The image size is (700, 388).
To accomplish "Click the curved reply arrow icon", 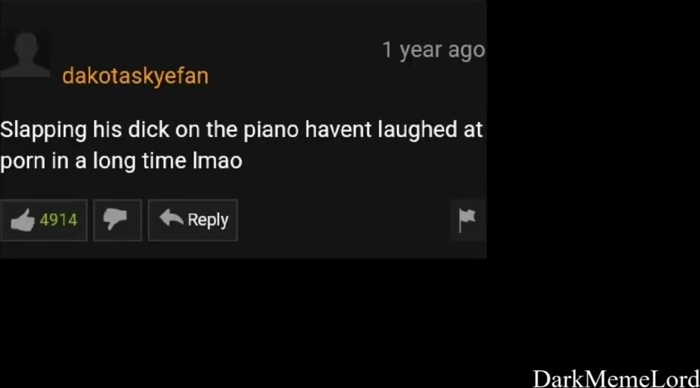I will tap(171, 218).
